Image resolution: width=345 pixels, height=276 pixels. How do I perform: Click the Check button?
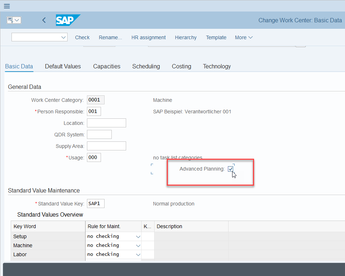coord(82,37)
